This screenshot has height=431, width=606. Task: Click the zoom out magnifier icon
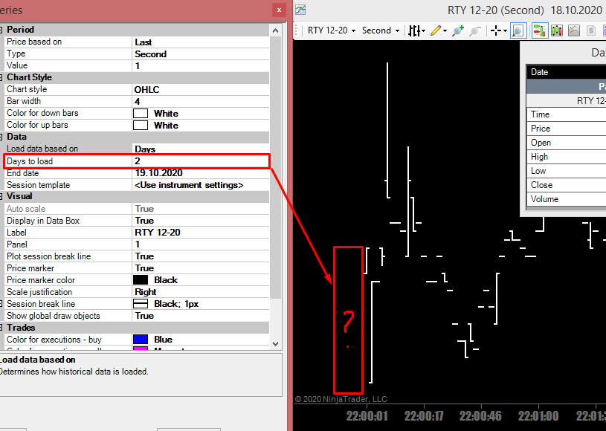click(x=475, y=30)
